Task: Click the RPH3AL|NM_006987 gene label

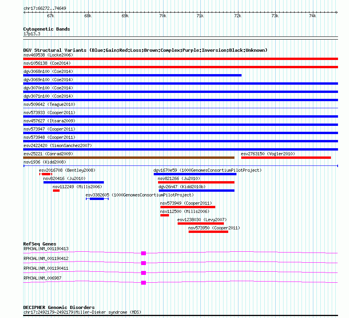Action: coord(42,278)
